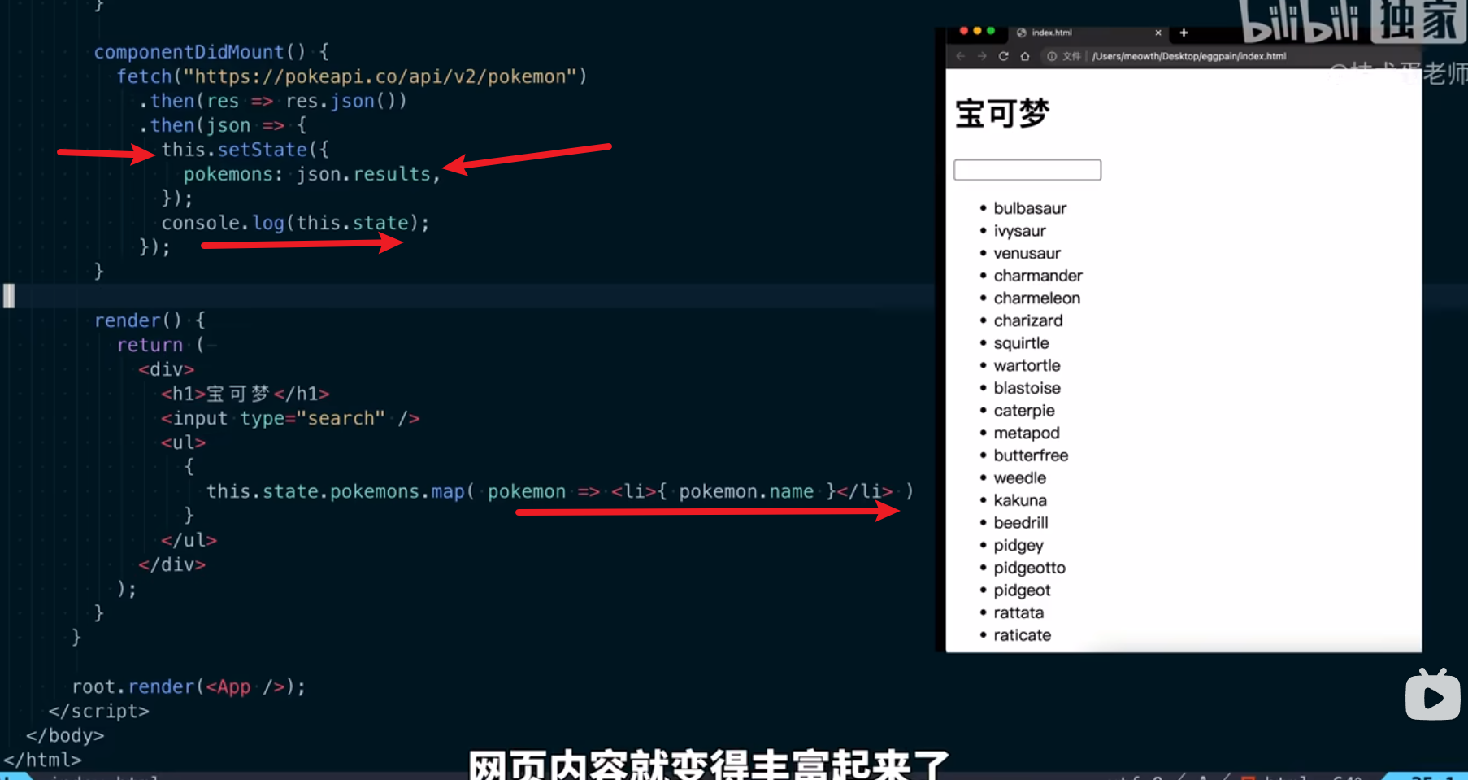Click the pokeapi fetch URL string
Screen dimensions: 1468x780
(380, 76)
